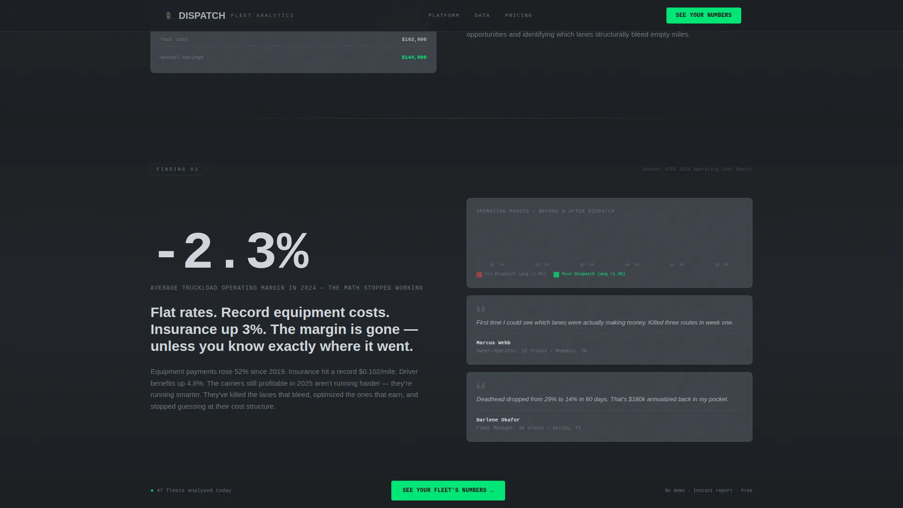Click the 'Annual savings' row label
Screen dimensions: 903x508
(182, 57)
